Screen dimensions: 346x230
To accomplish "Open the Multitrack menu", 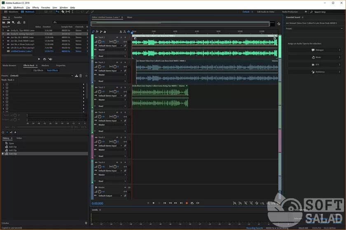I will pyautogui.click(x=19, y=7).
